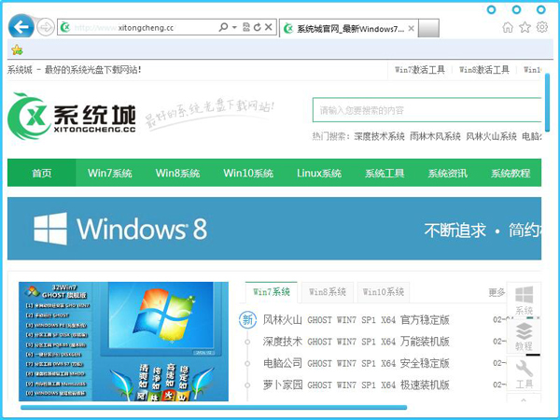Click the site search input box

pos(427,110)
